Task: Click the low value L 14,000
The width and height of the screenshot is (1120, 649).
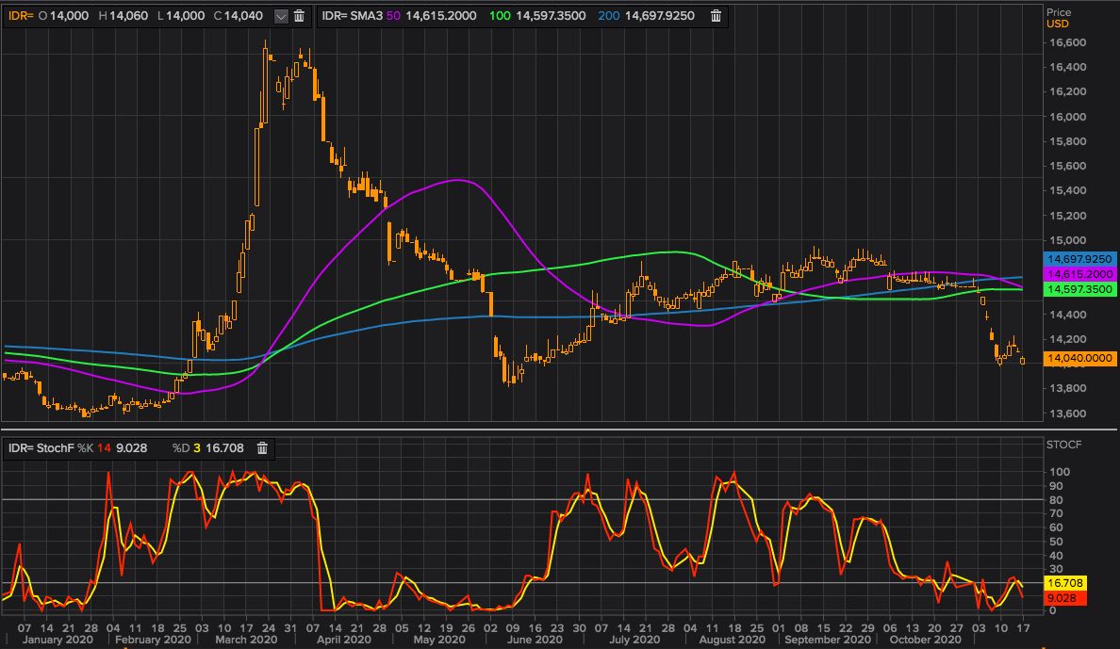Action: click(x=180, y=16)
